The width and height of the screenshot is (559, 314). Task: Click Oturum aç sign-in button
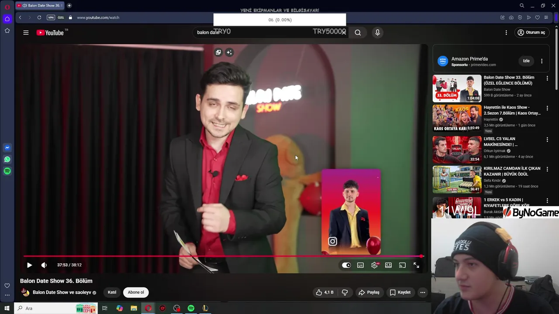(x=531, y=33)
